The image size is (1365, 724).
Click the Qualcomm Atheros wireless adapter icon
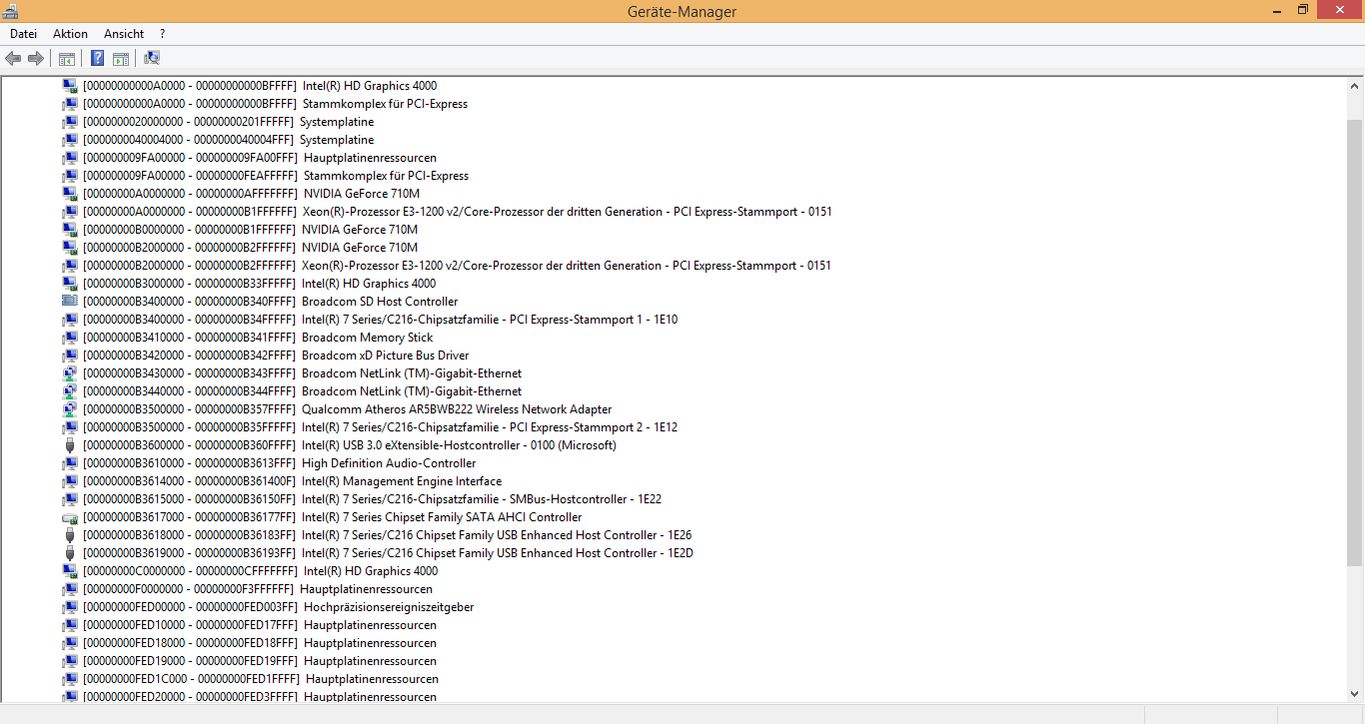70,408
